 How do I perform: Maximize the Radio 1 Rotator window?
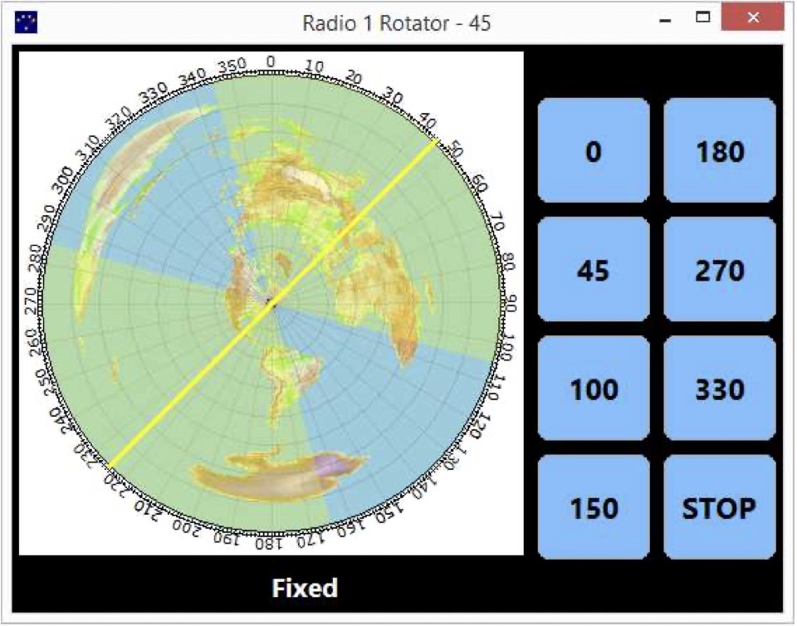703,17
